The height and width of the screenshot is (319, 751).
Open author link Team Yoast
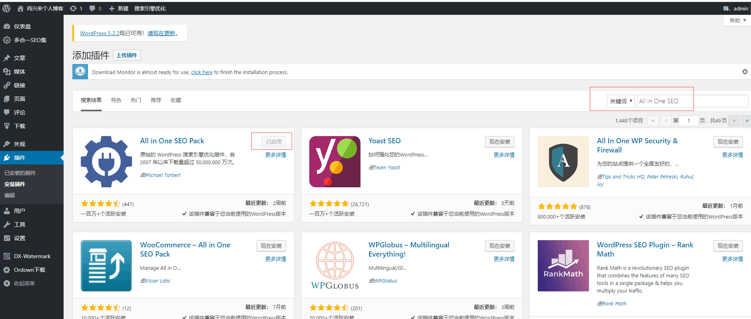pyautogui.click(x=387, y=167)
